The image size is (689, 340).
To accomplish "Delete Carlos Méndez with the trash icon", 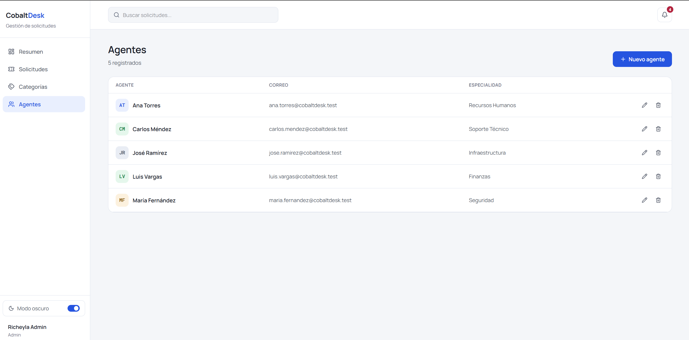I will pos(658,129).
